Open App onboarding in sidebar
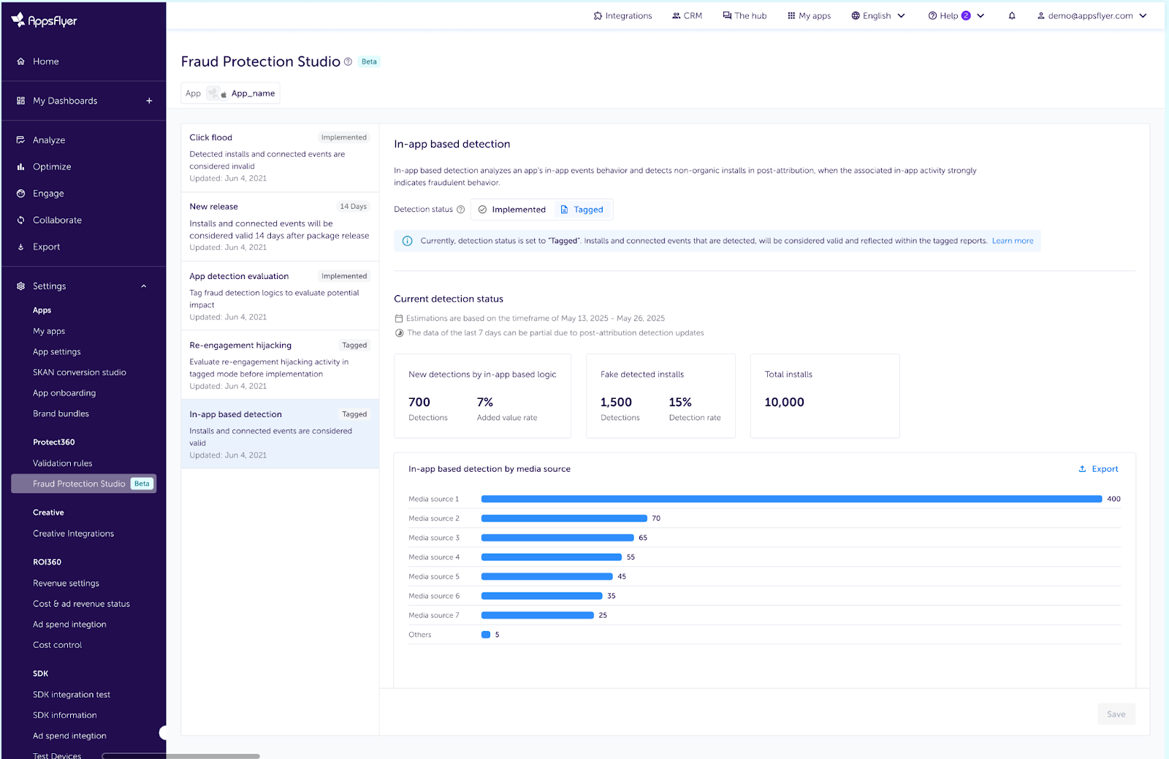Viewport: 1169px width, 759px height. point(64,393)
